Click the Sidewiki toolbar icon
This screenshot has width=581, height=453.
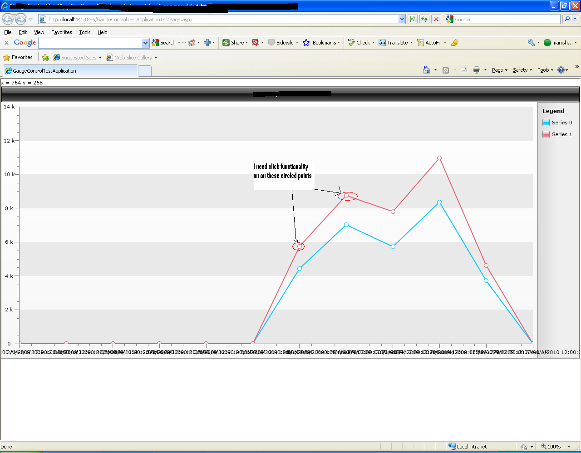[x=271, y=43]
